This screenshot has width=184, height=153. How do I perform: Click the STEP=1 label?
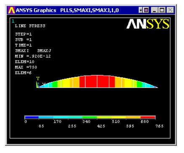pos(24,34)
